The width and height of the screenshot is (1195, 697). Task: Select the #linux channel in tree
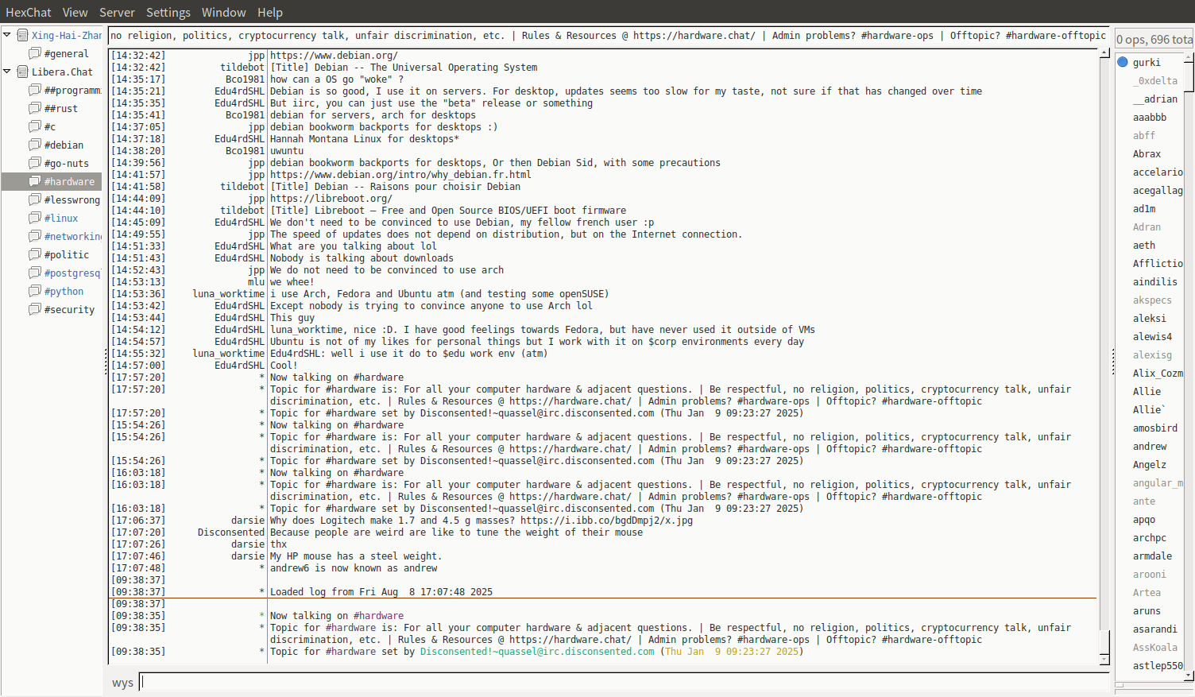coord(61,218)
